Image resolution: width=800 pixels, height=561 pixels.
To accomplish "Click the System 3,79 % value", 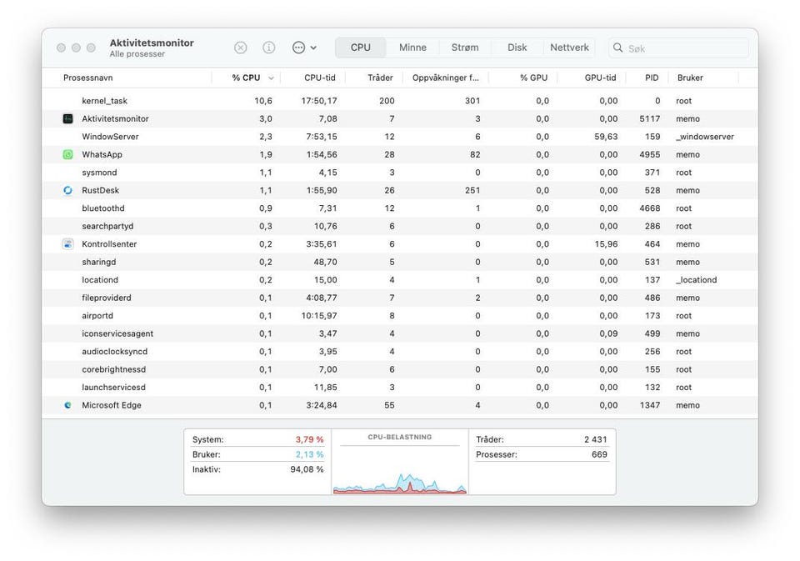I will click(x=309, y=439).
